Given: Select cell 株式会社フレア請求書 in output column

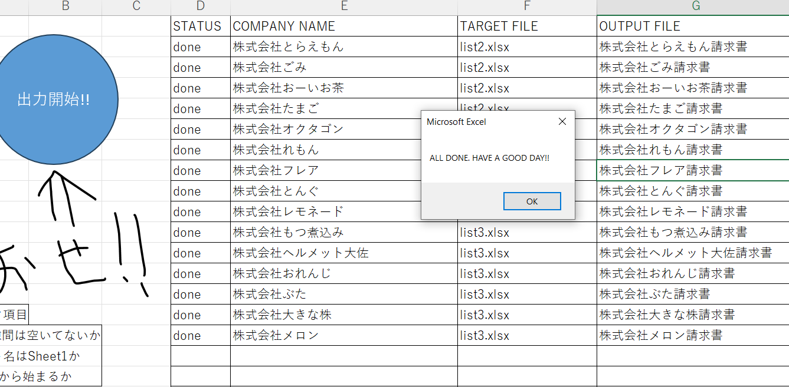Looking at the screenshot, I should (661, 171).
